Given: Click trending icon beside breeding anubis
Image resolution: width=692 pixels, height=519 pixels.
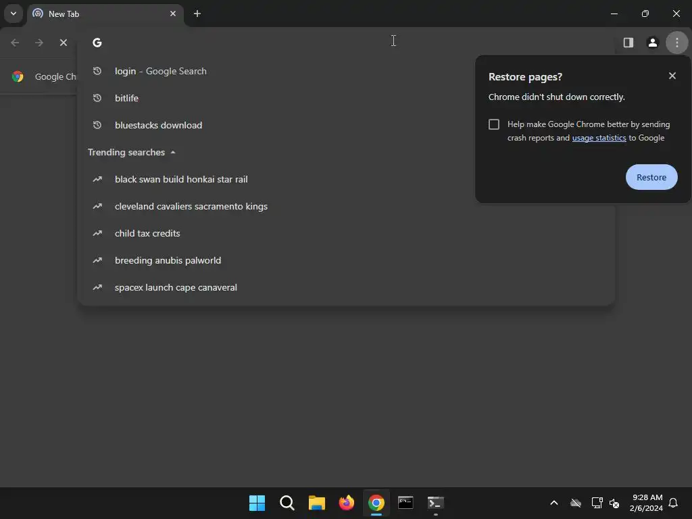Looking at the screenshot, I should 97,260.
